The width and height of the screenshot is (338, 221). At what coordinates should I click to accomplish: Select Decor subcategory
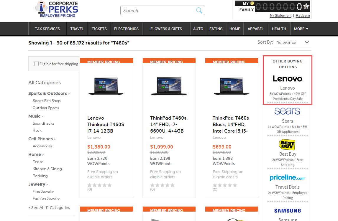pyautogui.click(x=38, y=162)
